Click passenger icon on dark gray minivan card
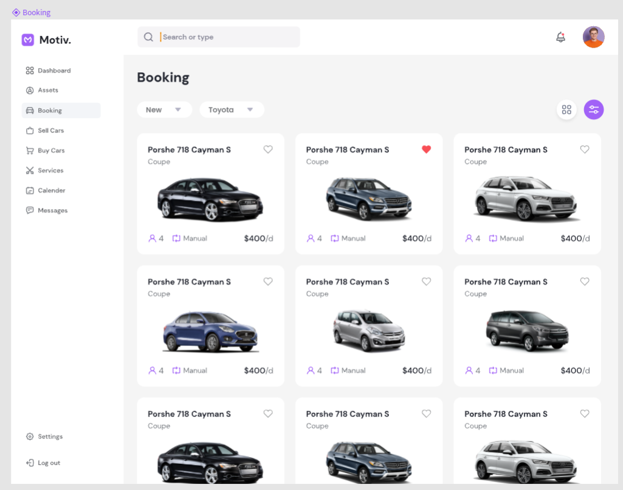This screenshot has width=623, height=490. pos(469,370)
